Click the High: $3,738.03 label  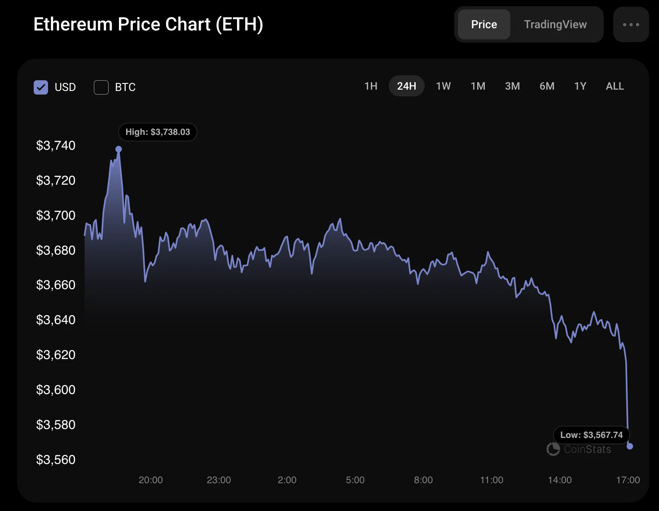[x=158, y=132]
